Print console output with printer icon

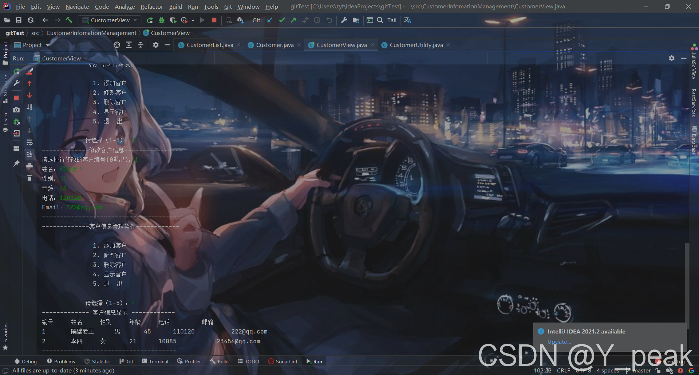[x=29, y=166]
